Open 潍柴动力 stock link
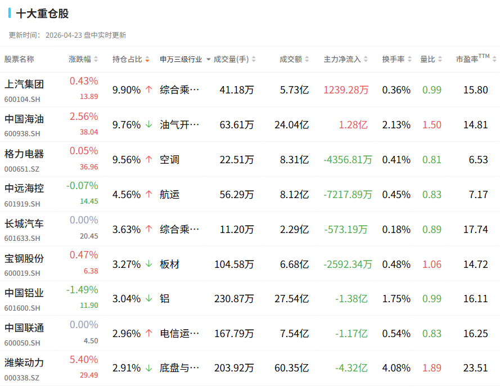500x390 pixels. 24,363
